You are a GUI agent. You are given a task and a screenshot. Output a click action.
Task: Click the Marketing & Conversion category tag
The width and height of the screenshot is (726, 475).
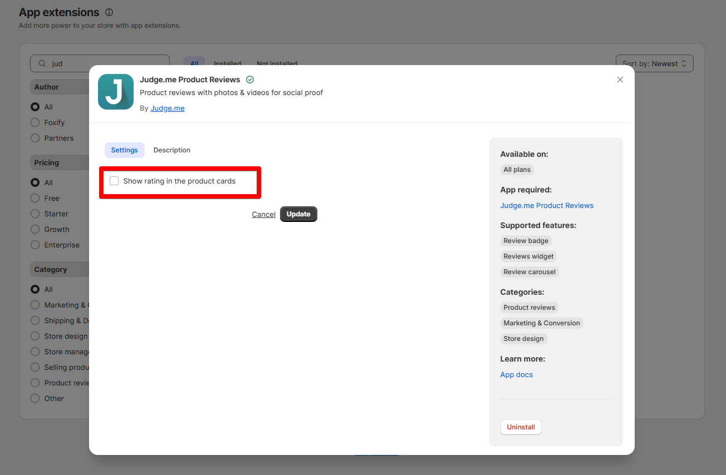(x=542, y=323)
